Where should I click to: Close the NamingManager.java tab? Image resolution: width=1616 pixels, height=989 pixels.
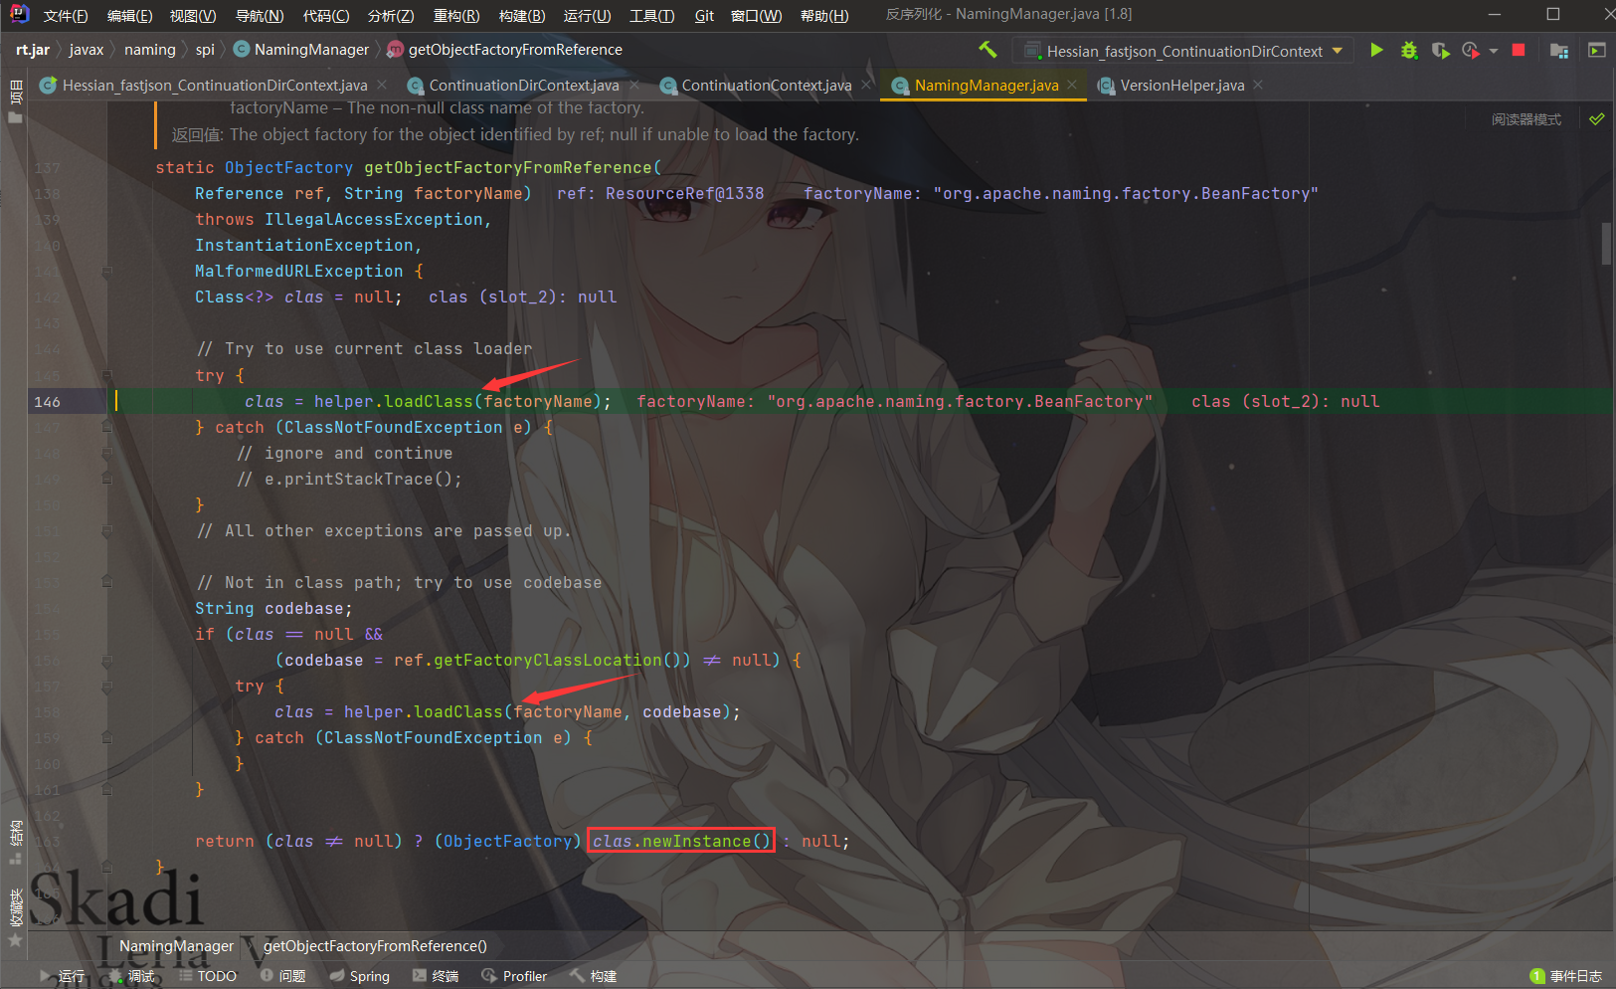pyautogui.click(x=1072, y=86)
